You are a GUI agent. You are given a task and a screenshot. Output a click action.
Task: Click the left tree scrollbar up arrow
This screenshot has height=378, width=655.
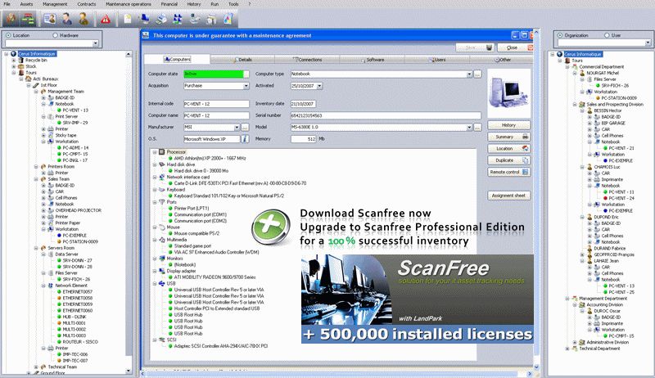(x=129, y=54)
